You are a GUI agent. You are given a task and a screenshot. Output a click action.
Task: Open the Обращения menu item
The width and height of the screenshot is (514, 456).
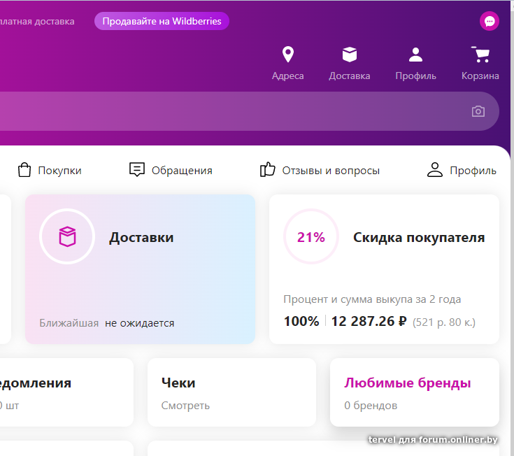pos(182,171)
